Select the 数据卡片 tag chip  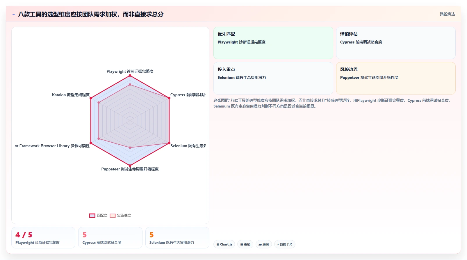pyautogui.click(x=285, y=244)
